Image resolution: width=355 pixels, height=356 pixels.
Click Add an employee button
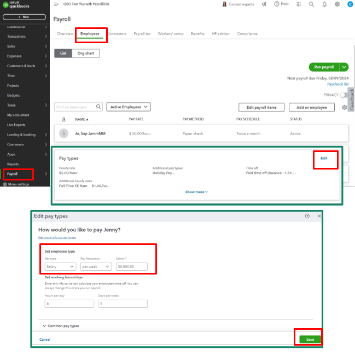click(x=312, y=107)
